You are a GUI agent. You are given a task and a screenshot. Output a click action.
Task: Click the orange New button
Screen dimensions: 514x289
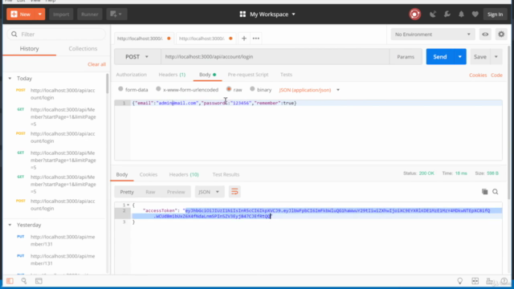click(21, 14)
